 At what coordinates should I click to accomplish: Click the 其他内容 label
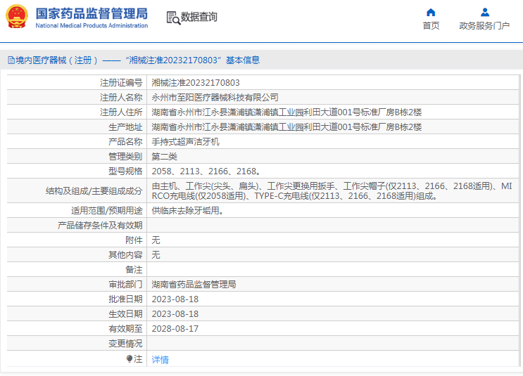pyautogui.click(x=125, y=255)
